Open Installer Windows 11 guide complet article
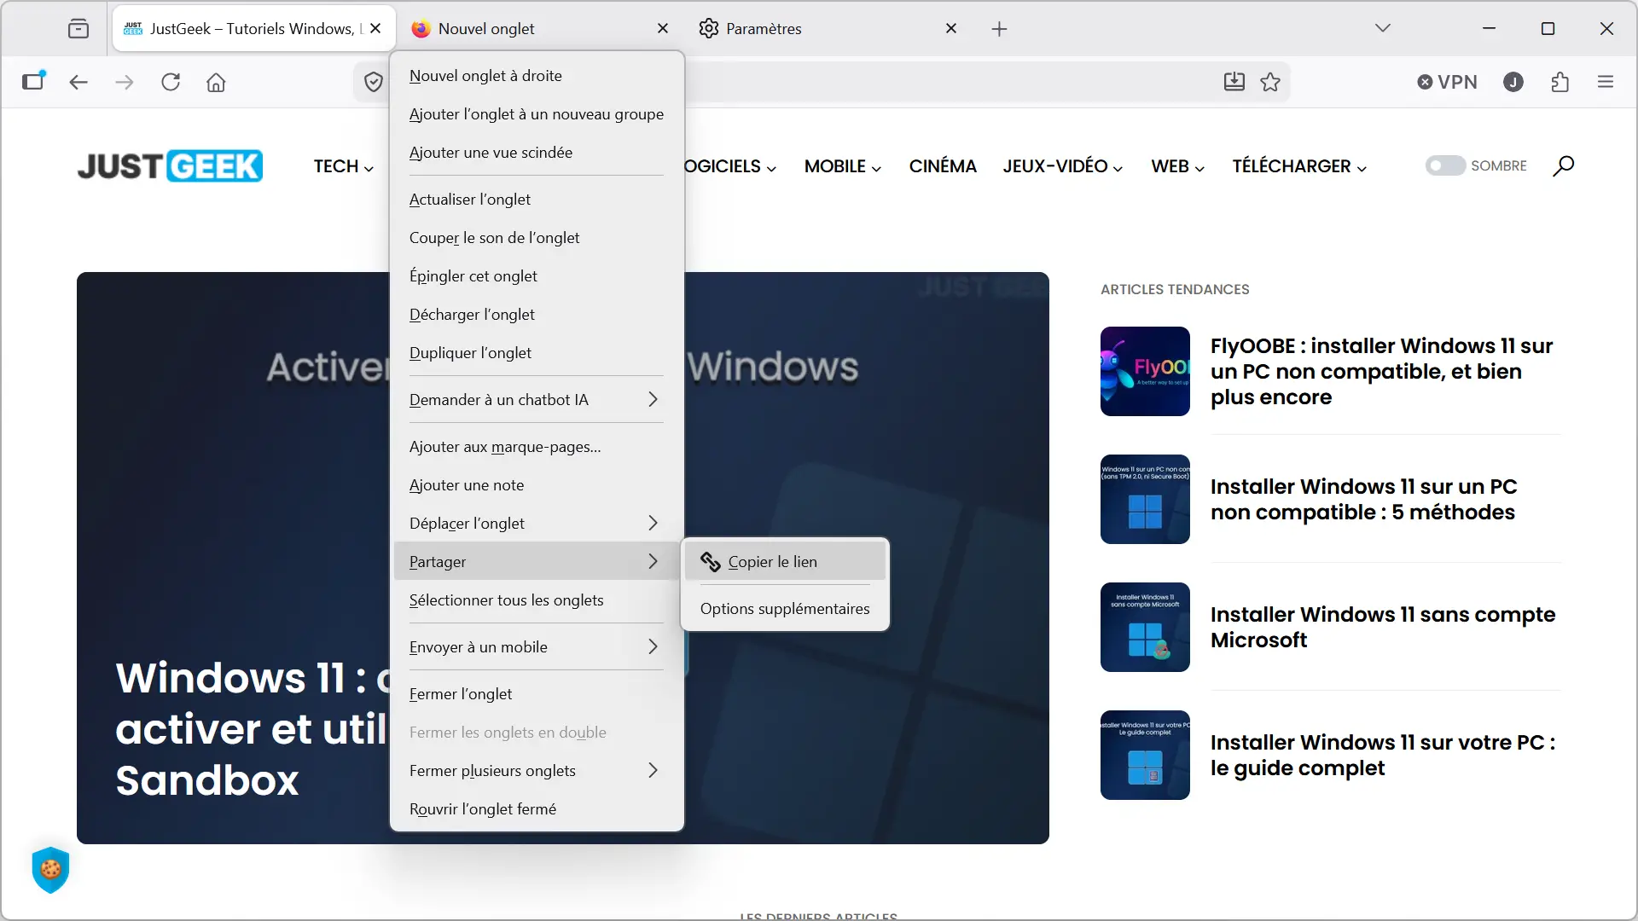 click(1383, 755)
